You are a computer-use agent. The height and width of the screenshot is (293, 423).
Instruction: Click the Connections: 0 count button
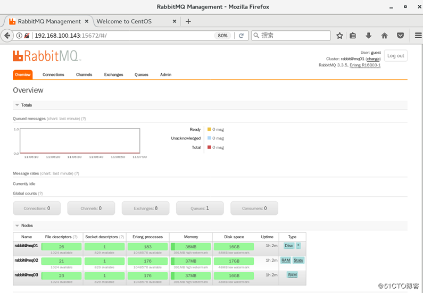[x=37, y=208]
